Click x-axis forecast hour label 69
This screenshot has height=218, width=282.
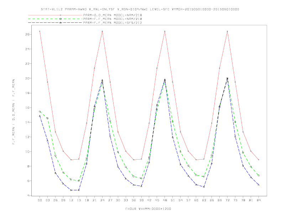(x=220, y=200)
